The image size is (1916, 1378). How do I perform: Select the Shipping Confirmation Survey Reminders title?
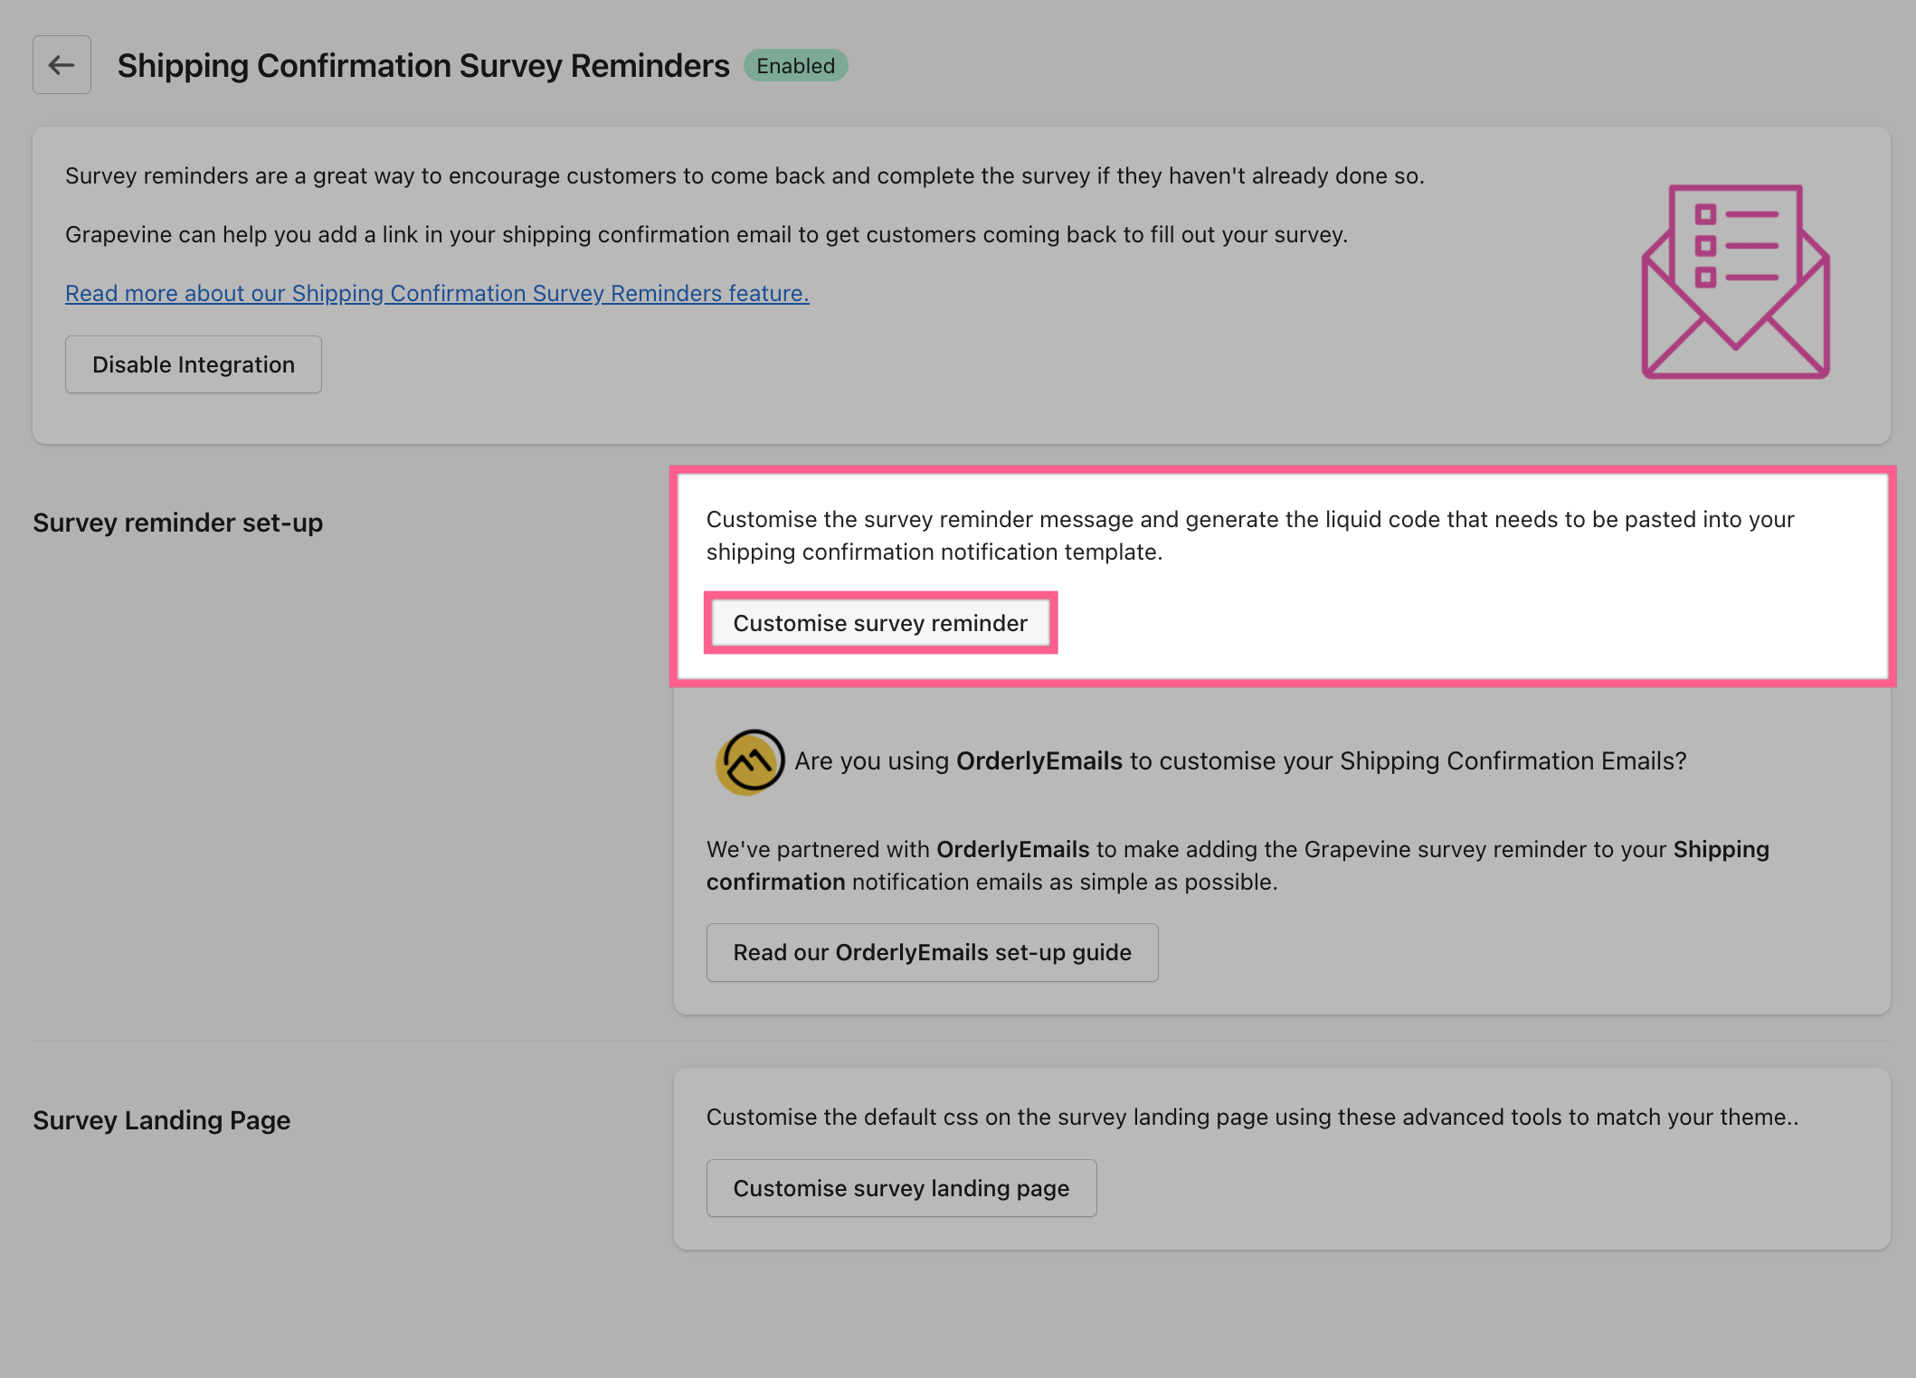422,64
